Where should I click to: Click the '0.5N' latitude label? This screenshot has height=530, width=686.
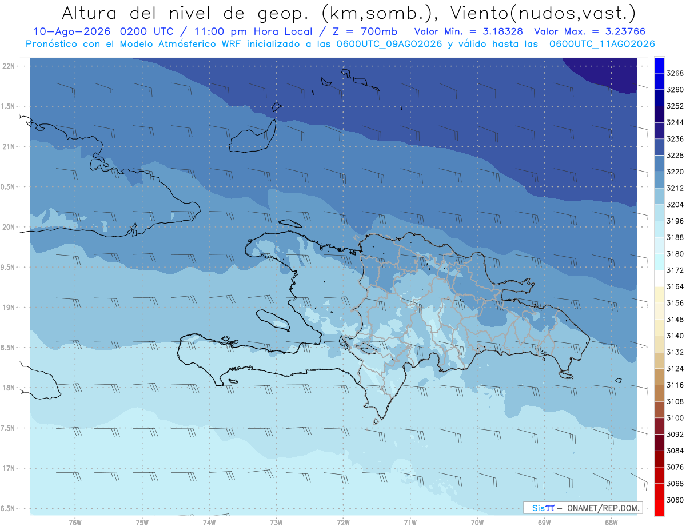[x=7, y=187]
